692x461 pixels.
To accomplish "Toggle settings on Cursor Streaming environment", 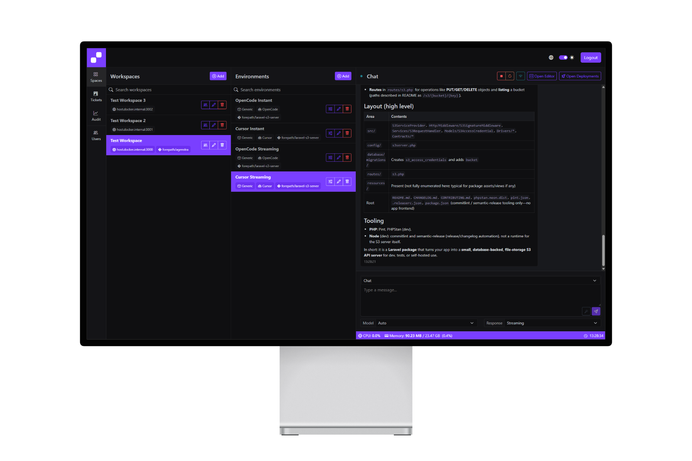I will point(331,182).
